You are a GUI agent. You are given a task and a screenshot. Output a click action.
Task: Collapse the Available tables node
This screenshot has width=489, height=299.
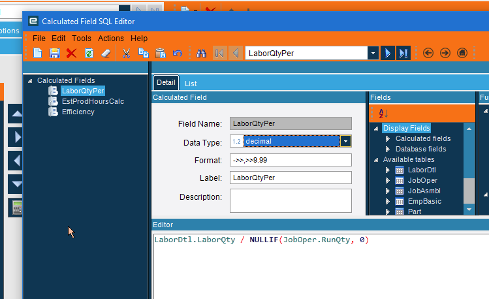click(376, 160)
